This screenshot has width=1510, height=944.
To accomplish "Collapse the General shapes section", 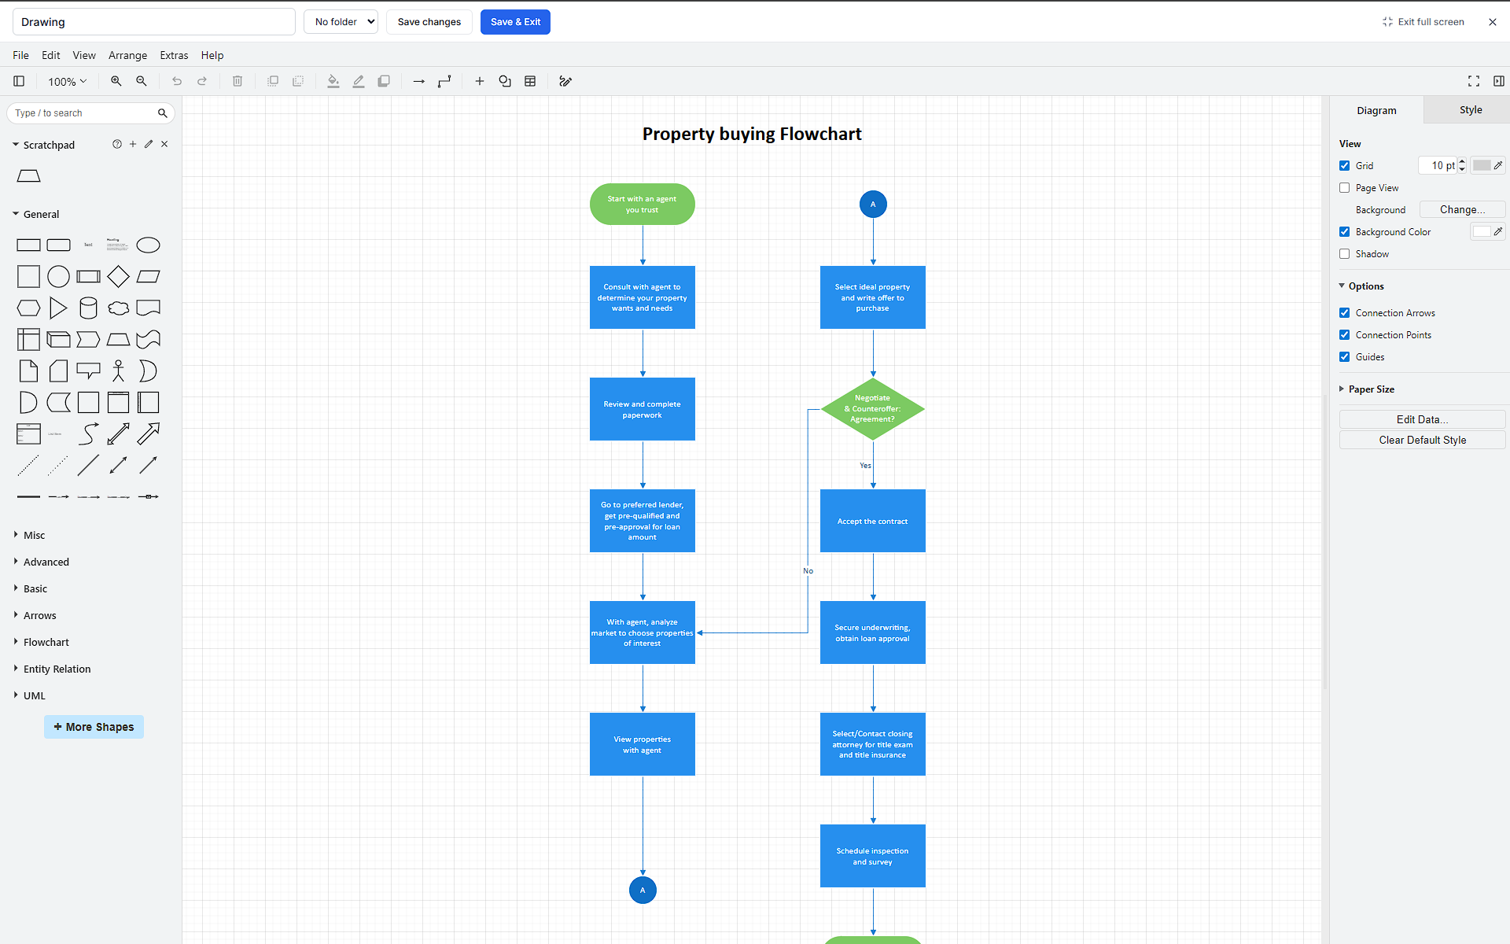I will [35, 214].
